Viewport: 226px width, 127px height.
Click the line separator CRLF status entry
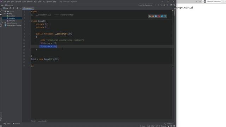pos(153,126)
